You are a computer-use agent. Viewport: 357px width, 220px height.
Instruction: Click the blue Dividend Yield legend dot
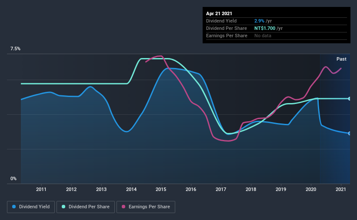[x=14, y=207]
